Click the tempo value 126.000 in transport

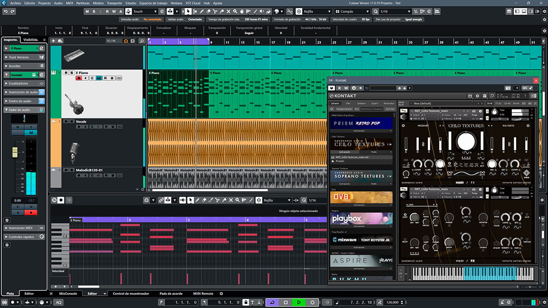point(393,302)
